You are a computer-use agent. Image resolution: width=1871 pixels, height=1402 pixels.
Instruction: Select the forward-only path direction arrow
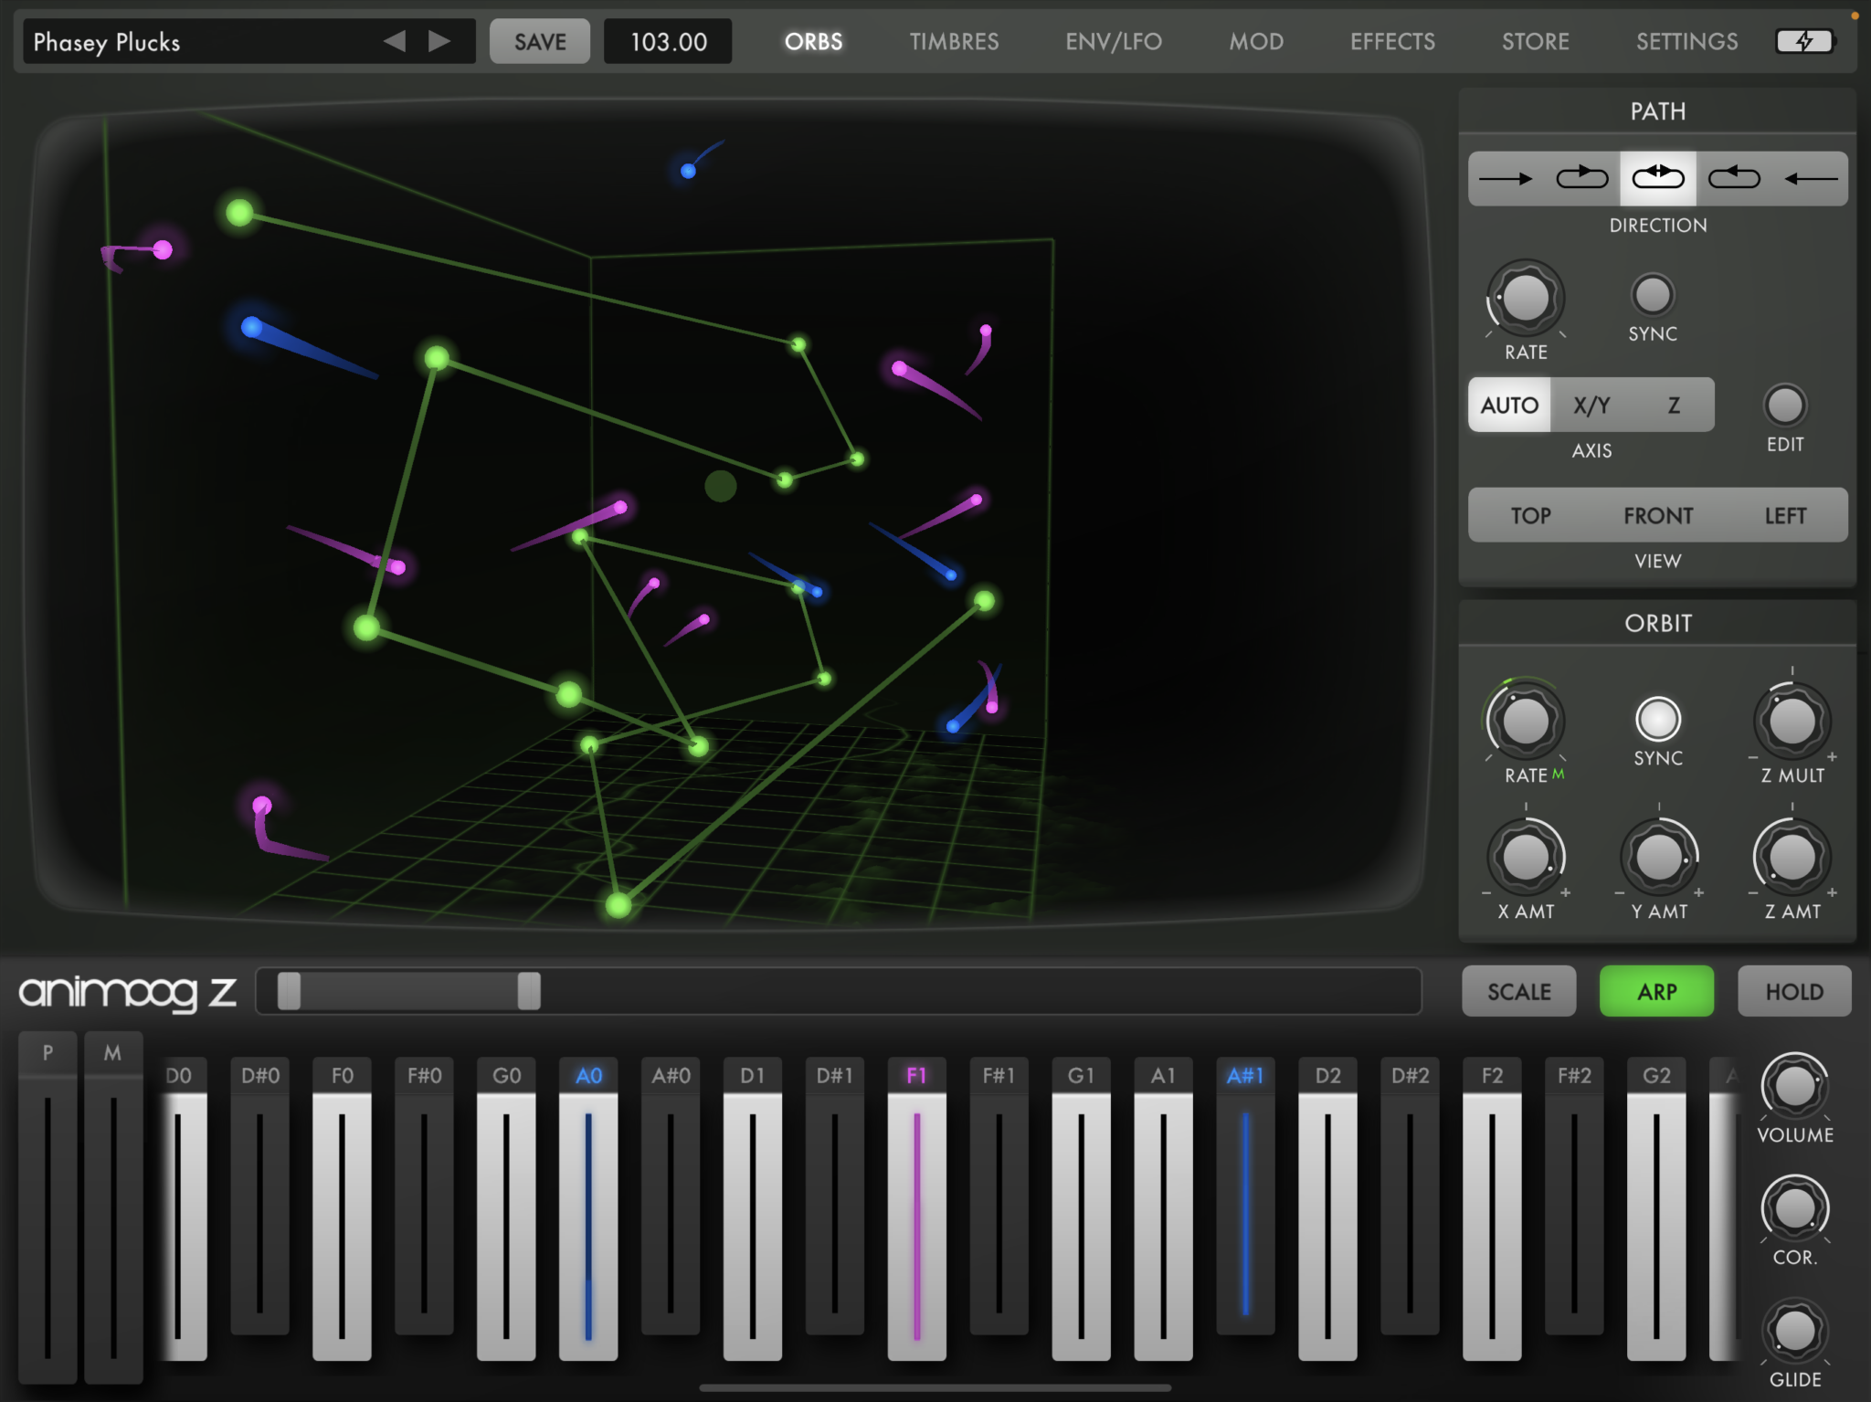1505,178
